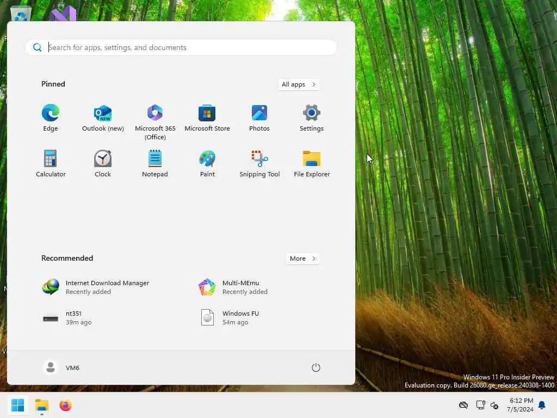Click the Windows Start button on taskbar

[18, 405]
